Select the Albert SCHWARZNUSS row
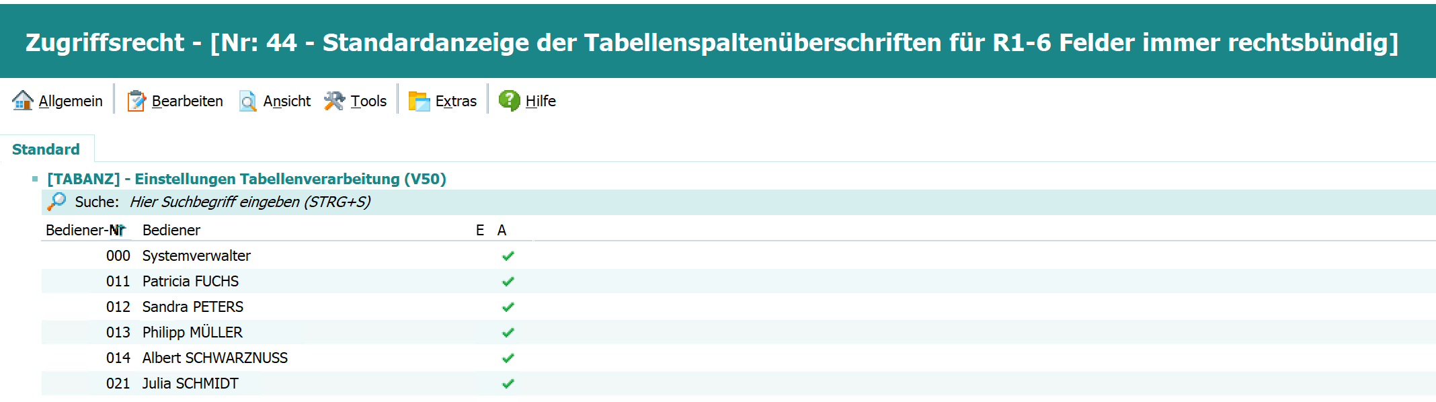This screenshot has width=1436, height=402. point(214,358)
